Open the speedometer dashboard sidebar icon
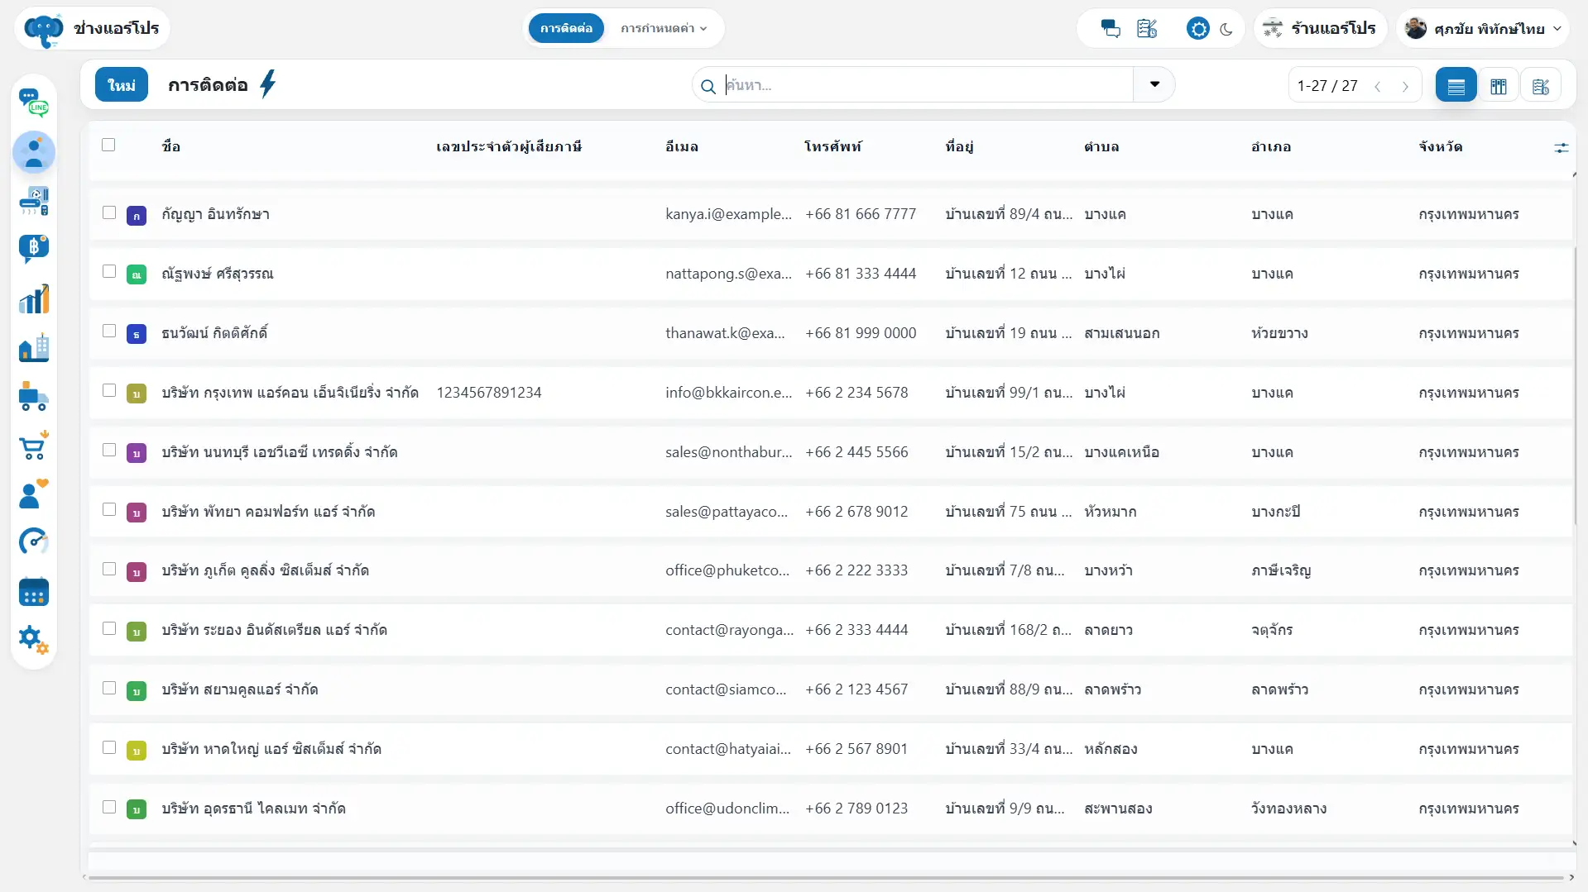Screen dimensions: 1588x892 34,542
